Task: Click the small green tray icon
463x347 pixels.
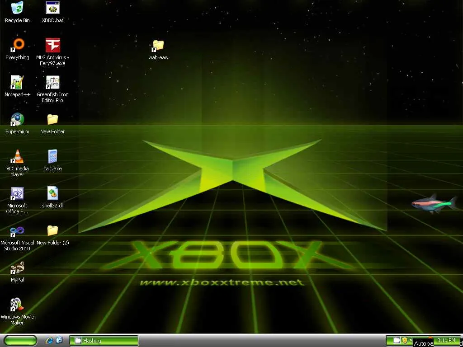Action: pyautogui.click(x=411, y=340)
